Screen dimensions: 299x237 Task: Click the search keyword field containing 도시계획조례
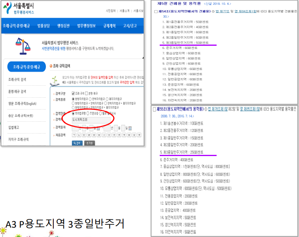[x=91, y=120]
